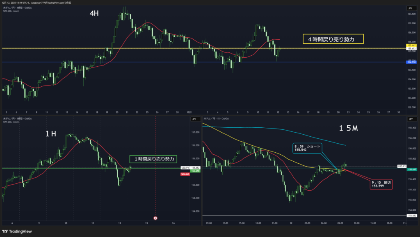Screen dimensions: 420x237
Task: Open JPY currency selector on 4H chart
Action: point(410,9)
